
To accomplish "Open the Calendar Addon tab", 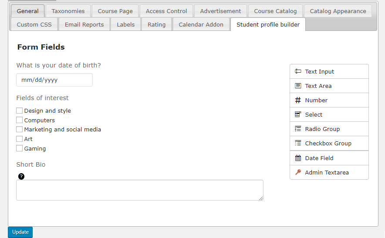I will 201,24.
